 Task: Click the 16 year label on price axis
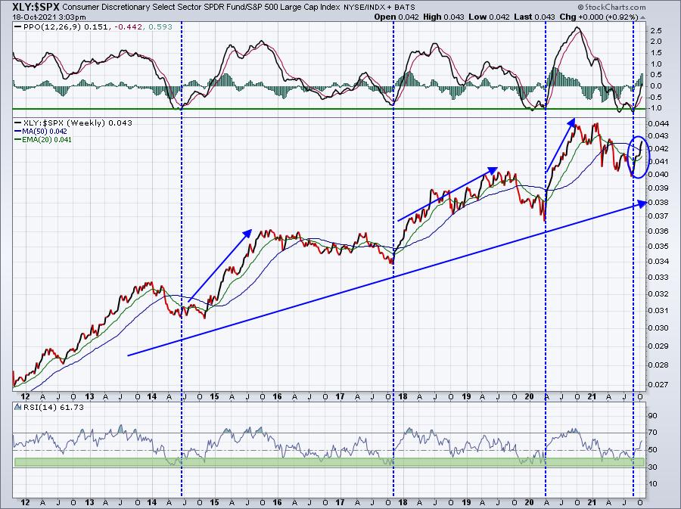click(277, 396)
